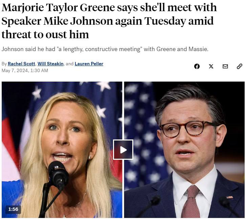Share the article on Facebook
This screenshot has width=246, height=219.
(x=197, y=66)
